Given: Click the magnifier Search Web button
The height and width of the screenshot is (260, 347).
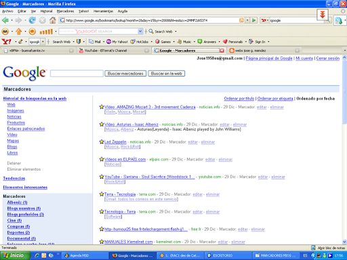Looking at the screenshot, I should coord(161,31).
